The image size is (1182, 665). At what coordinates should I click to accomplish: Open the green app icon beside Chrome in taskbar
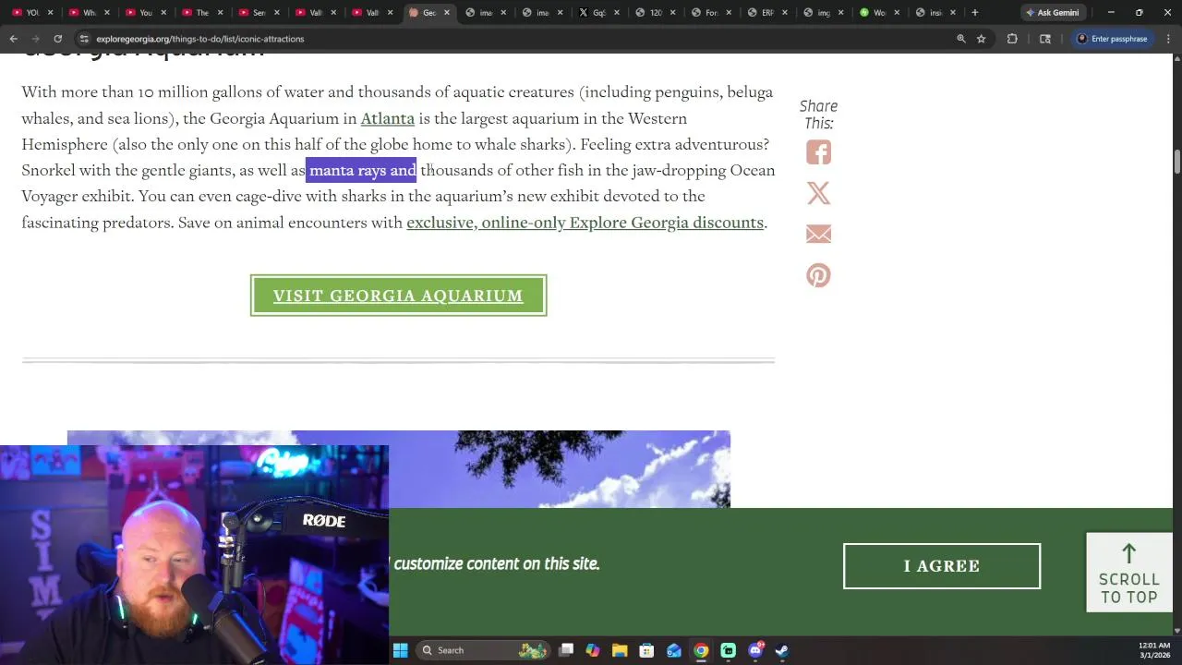[x=728, y=650]
